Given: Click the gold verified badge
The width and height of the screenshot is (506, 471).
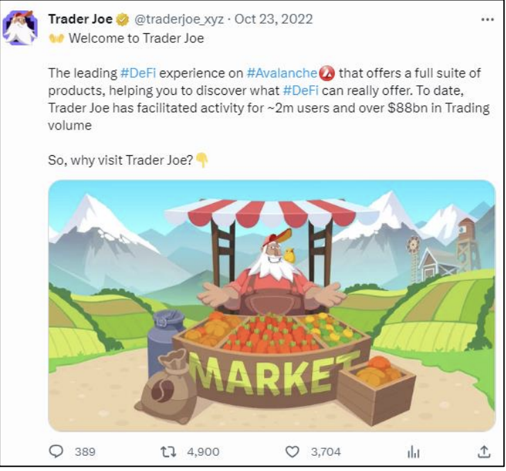Looking at the screenshot, I should click(124, 19).
